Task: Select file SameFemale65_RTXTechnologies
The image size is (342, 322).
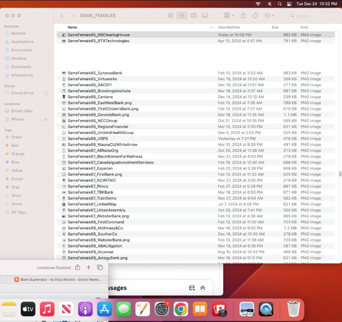Action: pyautogui.click(x=195, y=41)
